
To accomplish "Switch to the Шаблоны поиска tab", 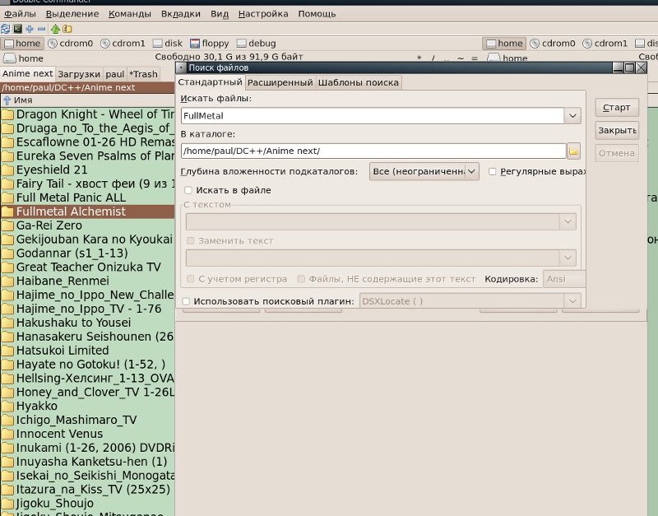I will [x=358, y=83].
